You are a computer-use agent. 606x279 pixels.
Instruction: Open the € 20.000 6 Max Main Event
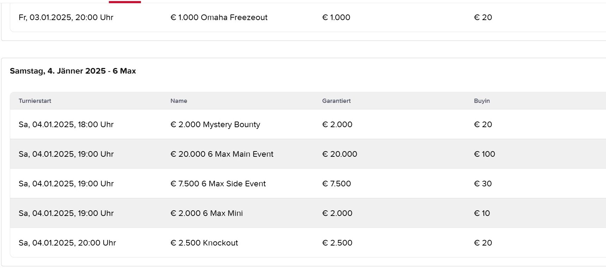222,154
